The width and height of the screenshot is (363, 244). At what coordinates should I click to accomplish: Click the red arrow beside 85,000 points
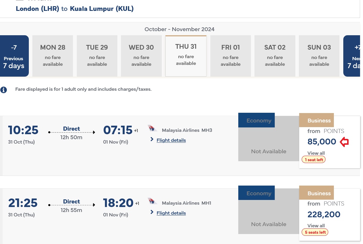point(344,142)
